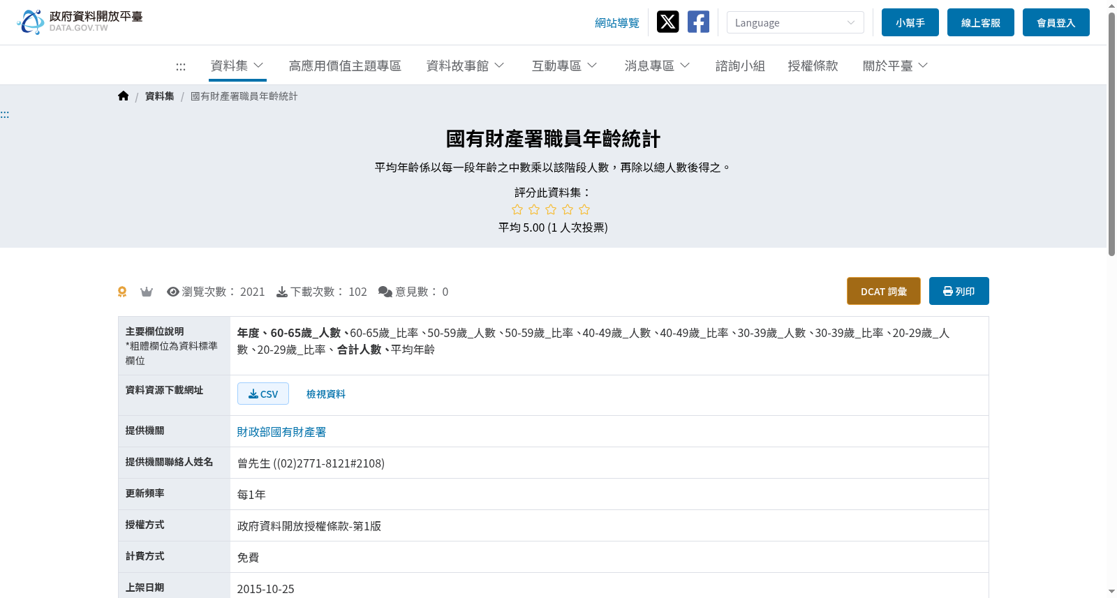Click the gold medal badge icon
This screenshot has width=1117, height=598.
(122, 292)
